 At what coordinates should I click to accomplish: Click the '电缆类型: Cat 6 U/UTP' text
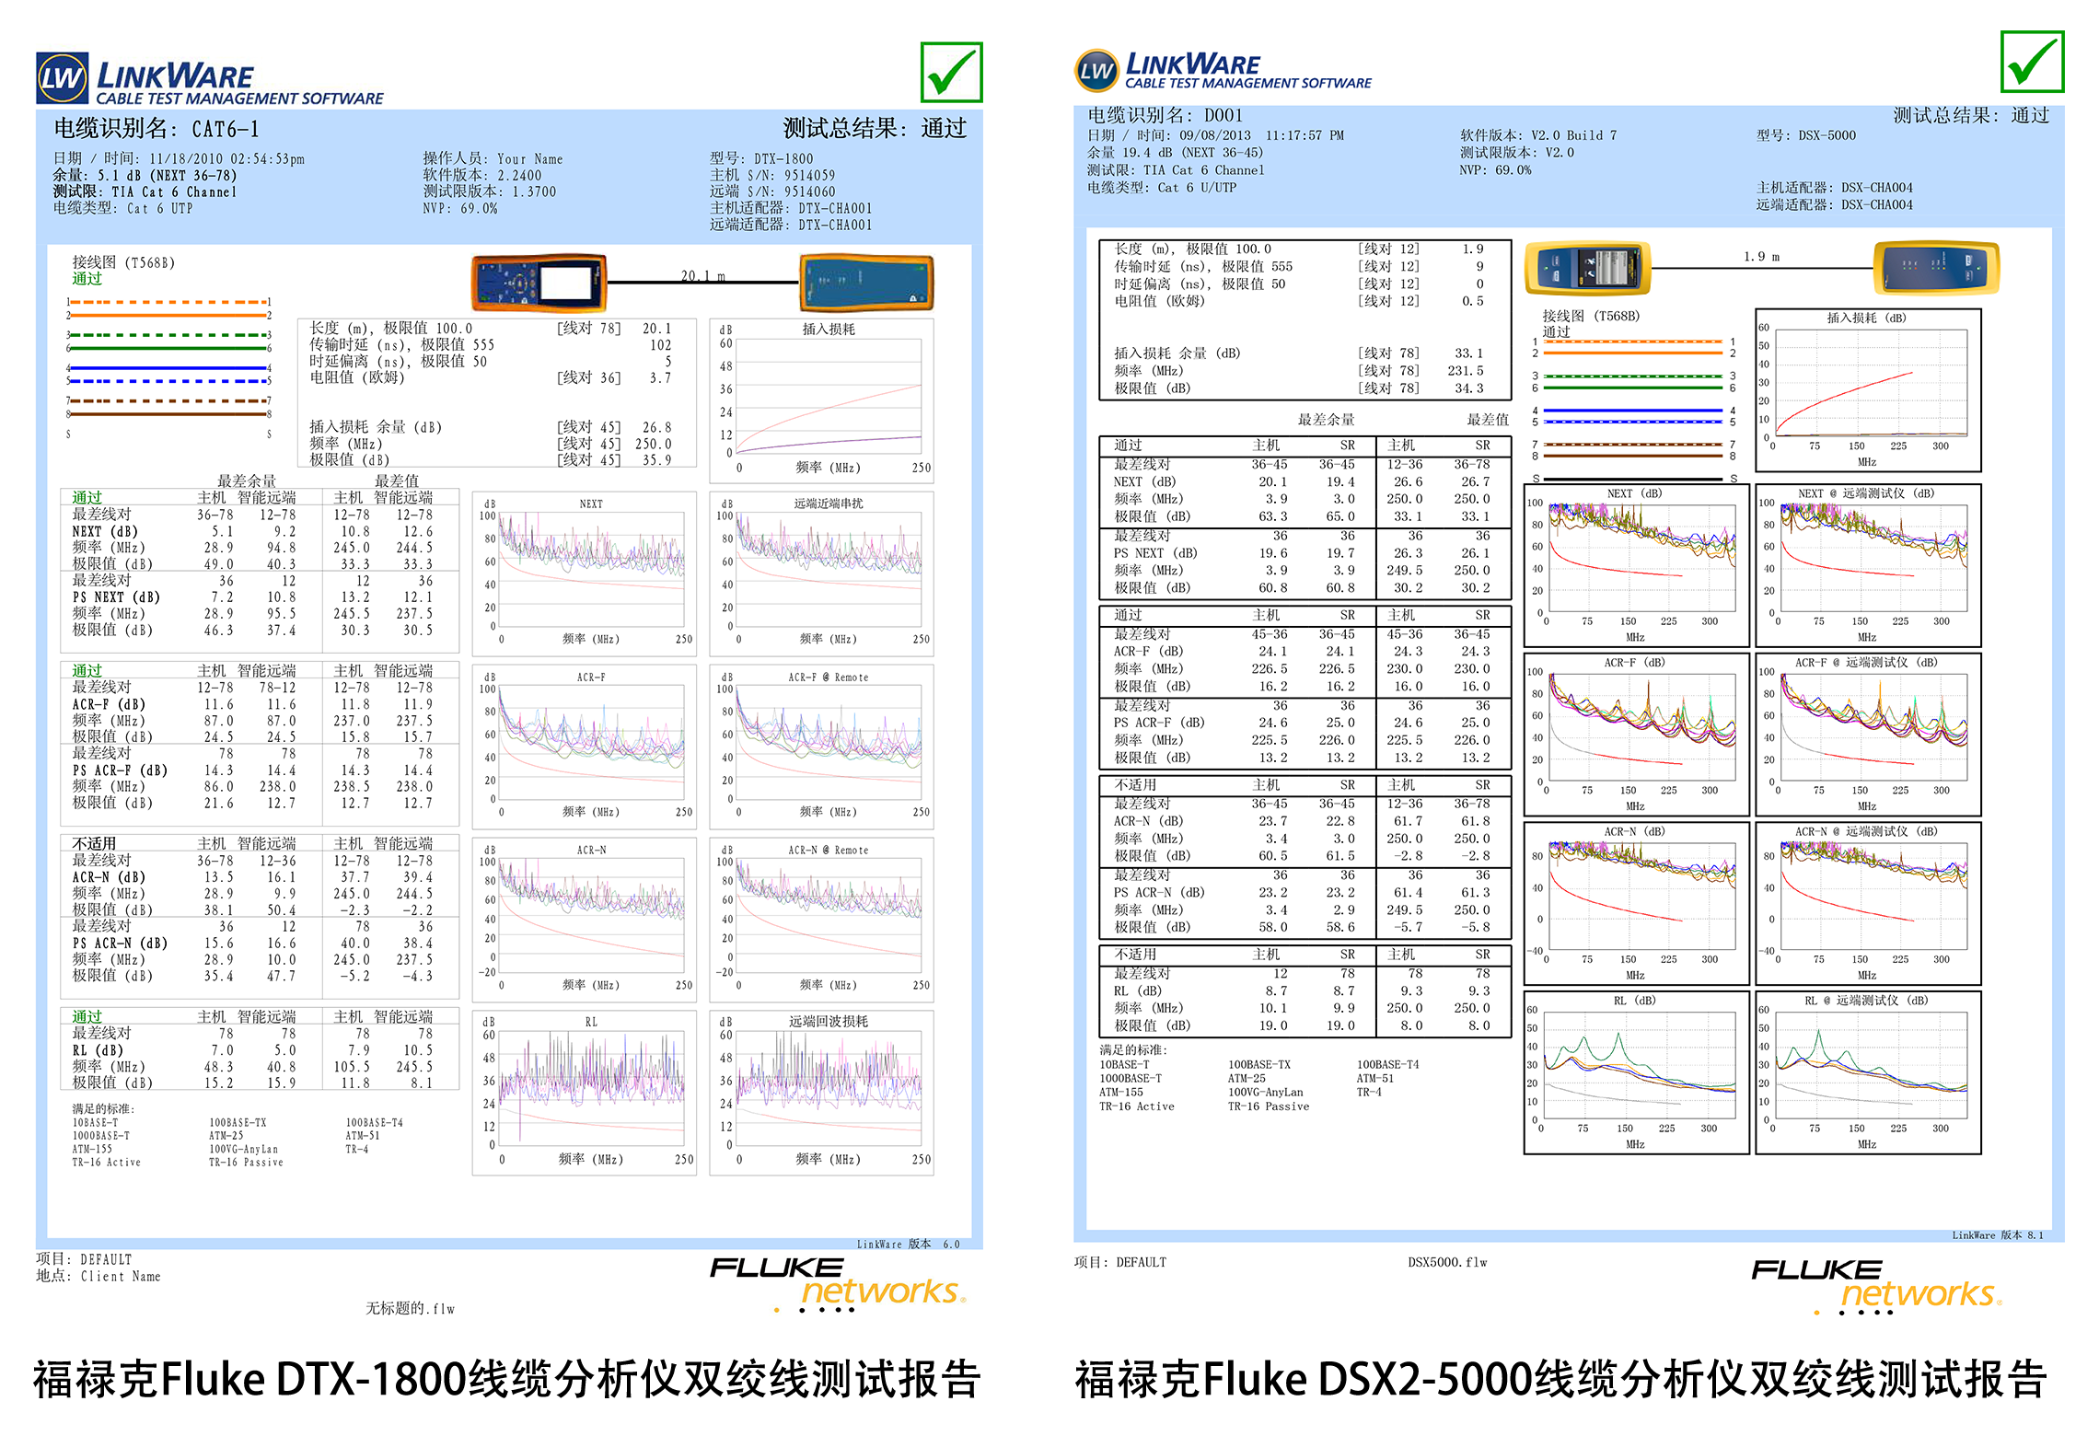[x=1162, y=188]
